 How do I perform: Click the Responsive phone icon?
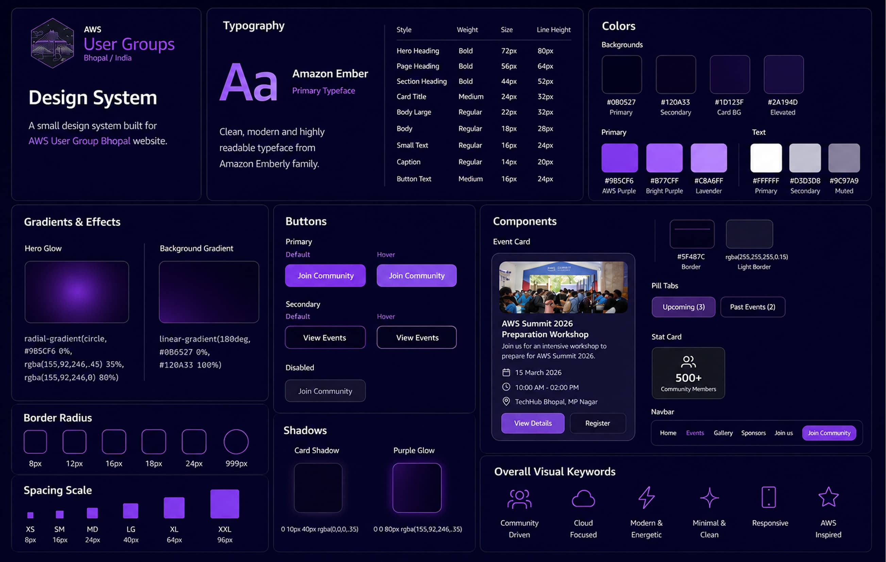(x=769, y=497)
